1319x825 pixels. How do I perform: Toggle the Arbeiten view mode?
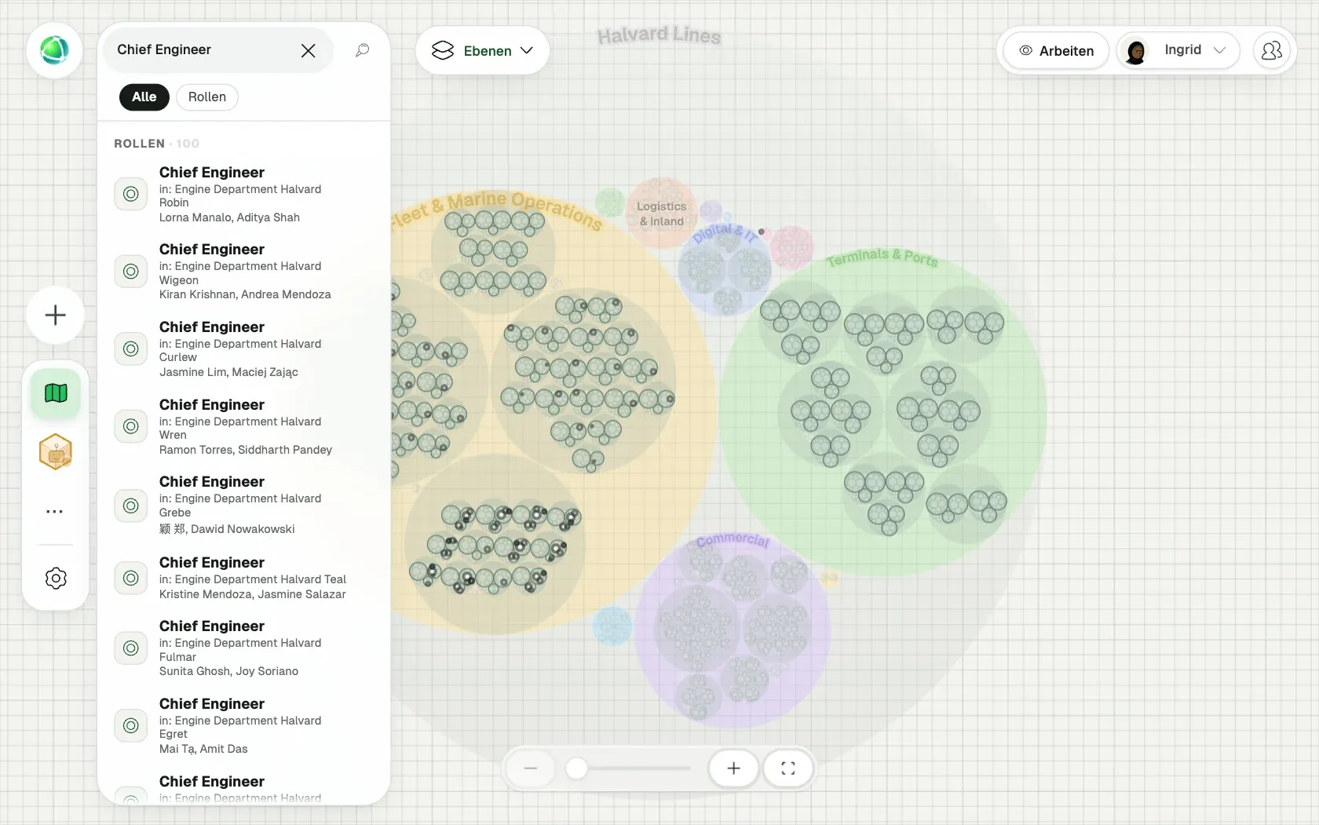tap(1056, 50)
